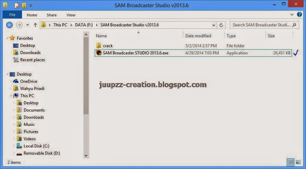This screenshot has height=169, width=306.
Task: Open Desktop under This PC
Action: [x=31, y=103]
